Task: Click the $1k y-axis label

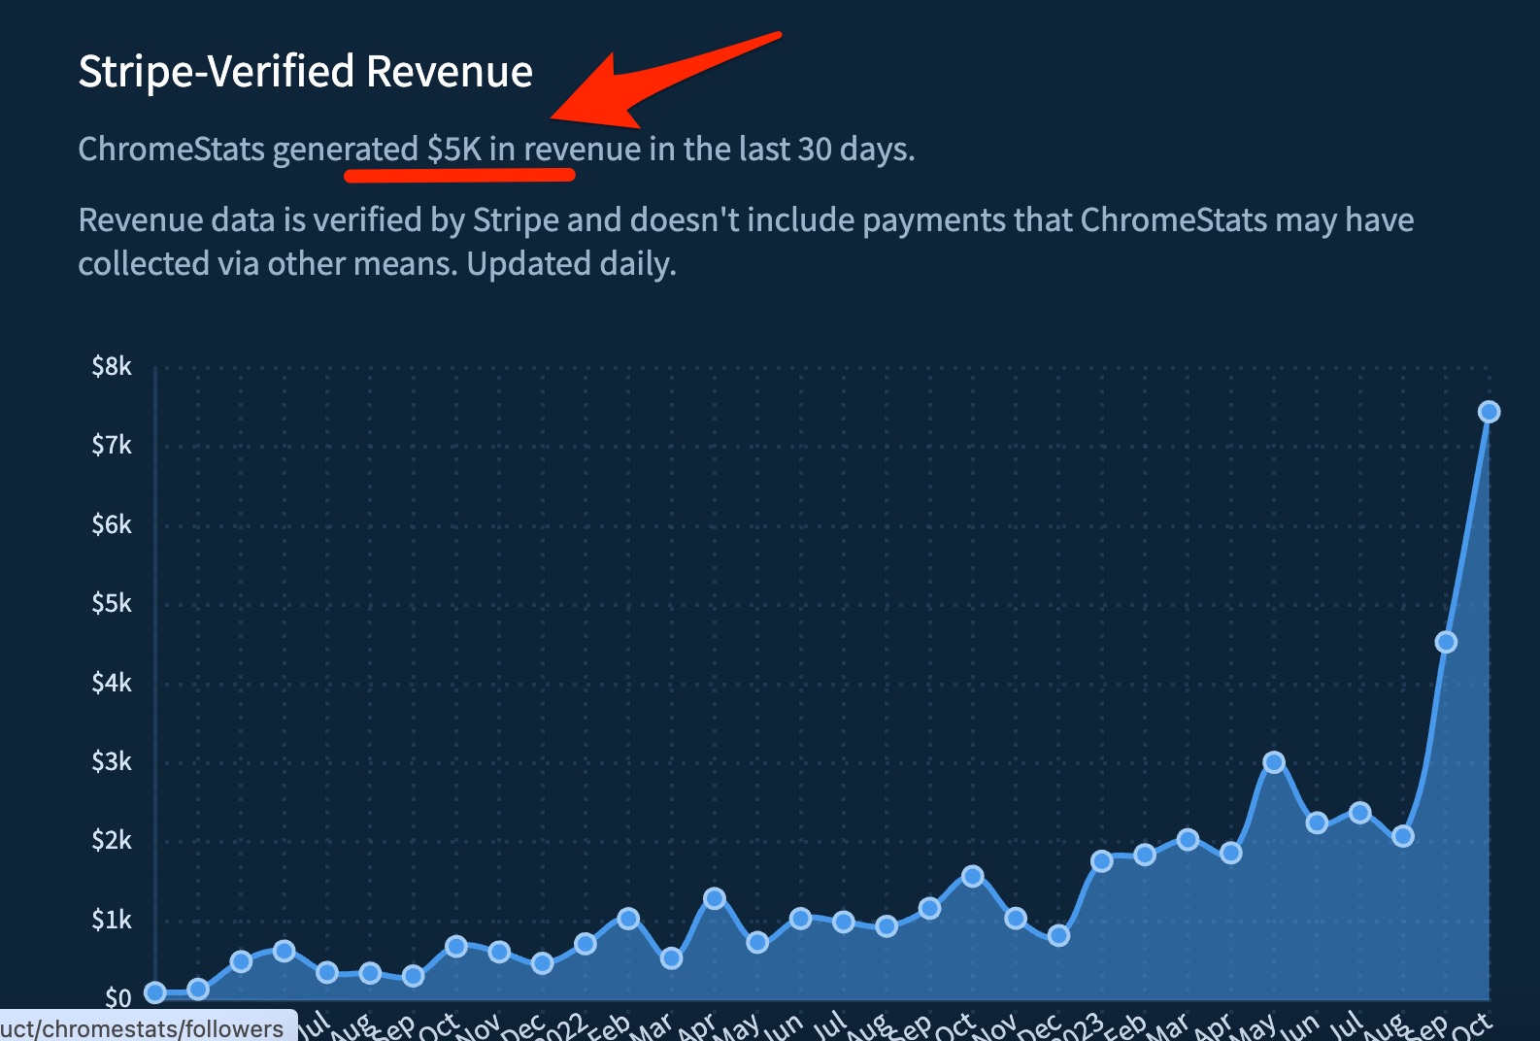Action: tap(112, 921)
